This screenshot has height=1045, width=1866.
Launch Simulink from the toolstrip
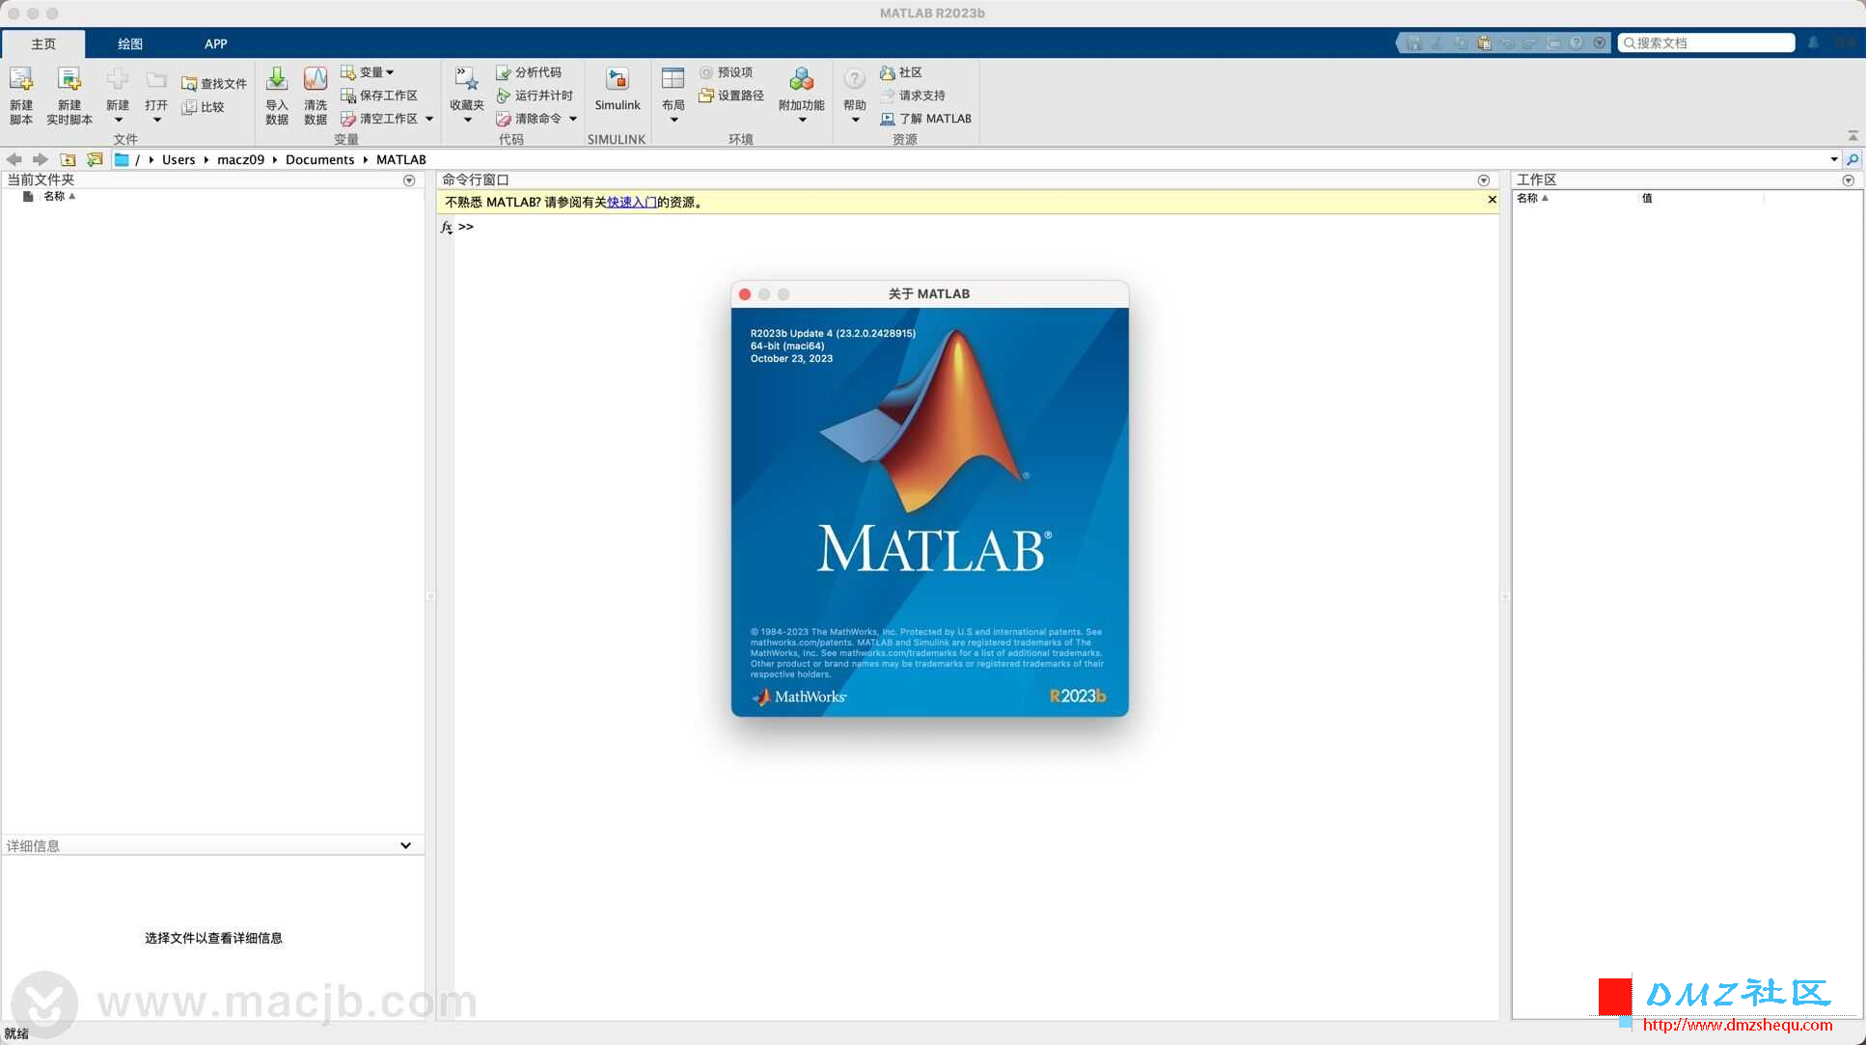tap(617, 89)
